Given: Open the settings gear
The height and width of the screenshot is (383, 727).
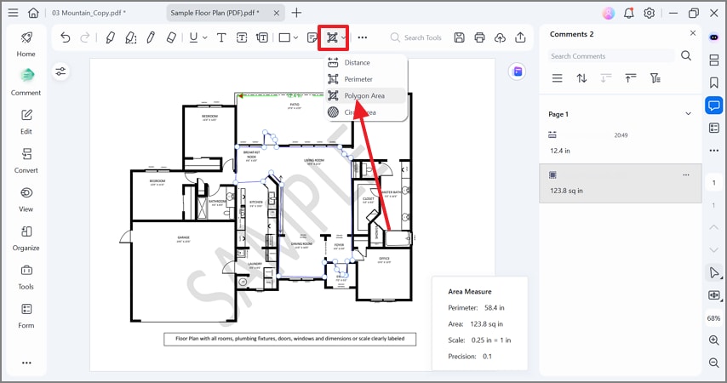Looking at the screenshot, I should (649, 13).
